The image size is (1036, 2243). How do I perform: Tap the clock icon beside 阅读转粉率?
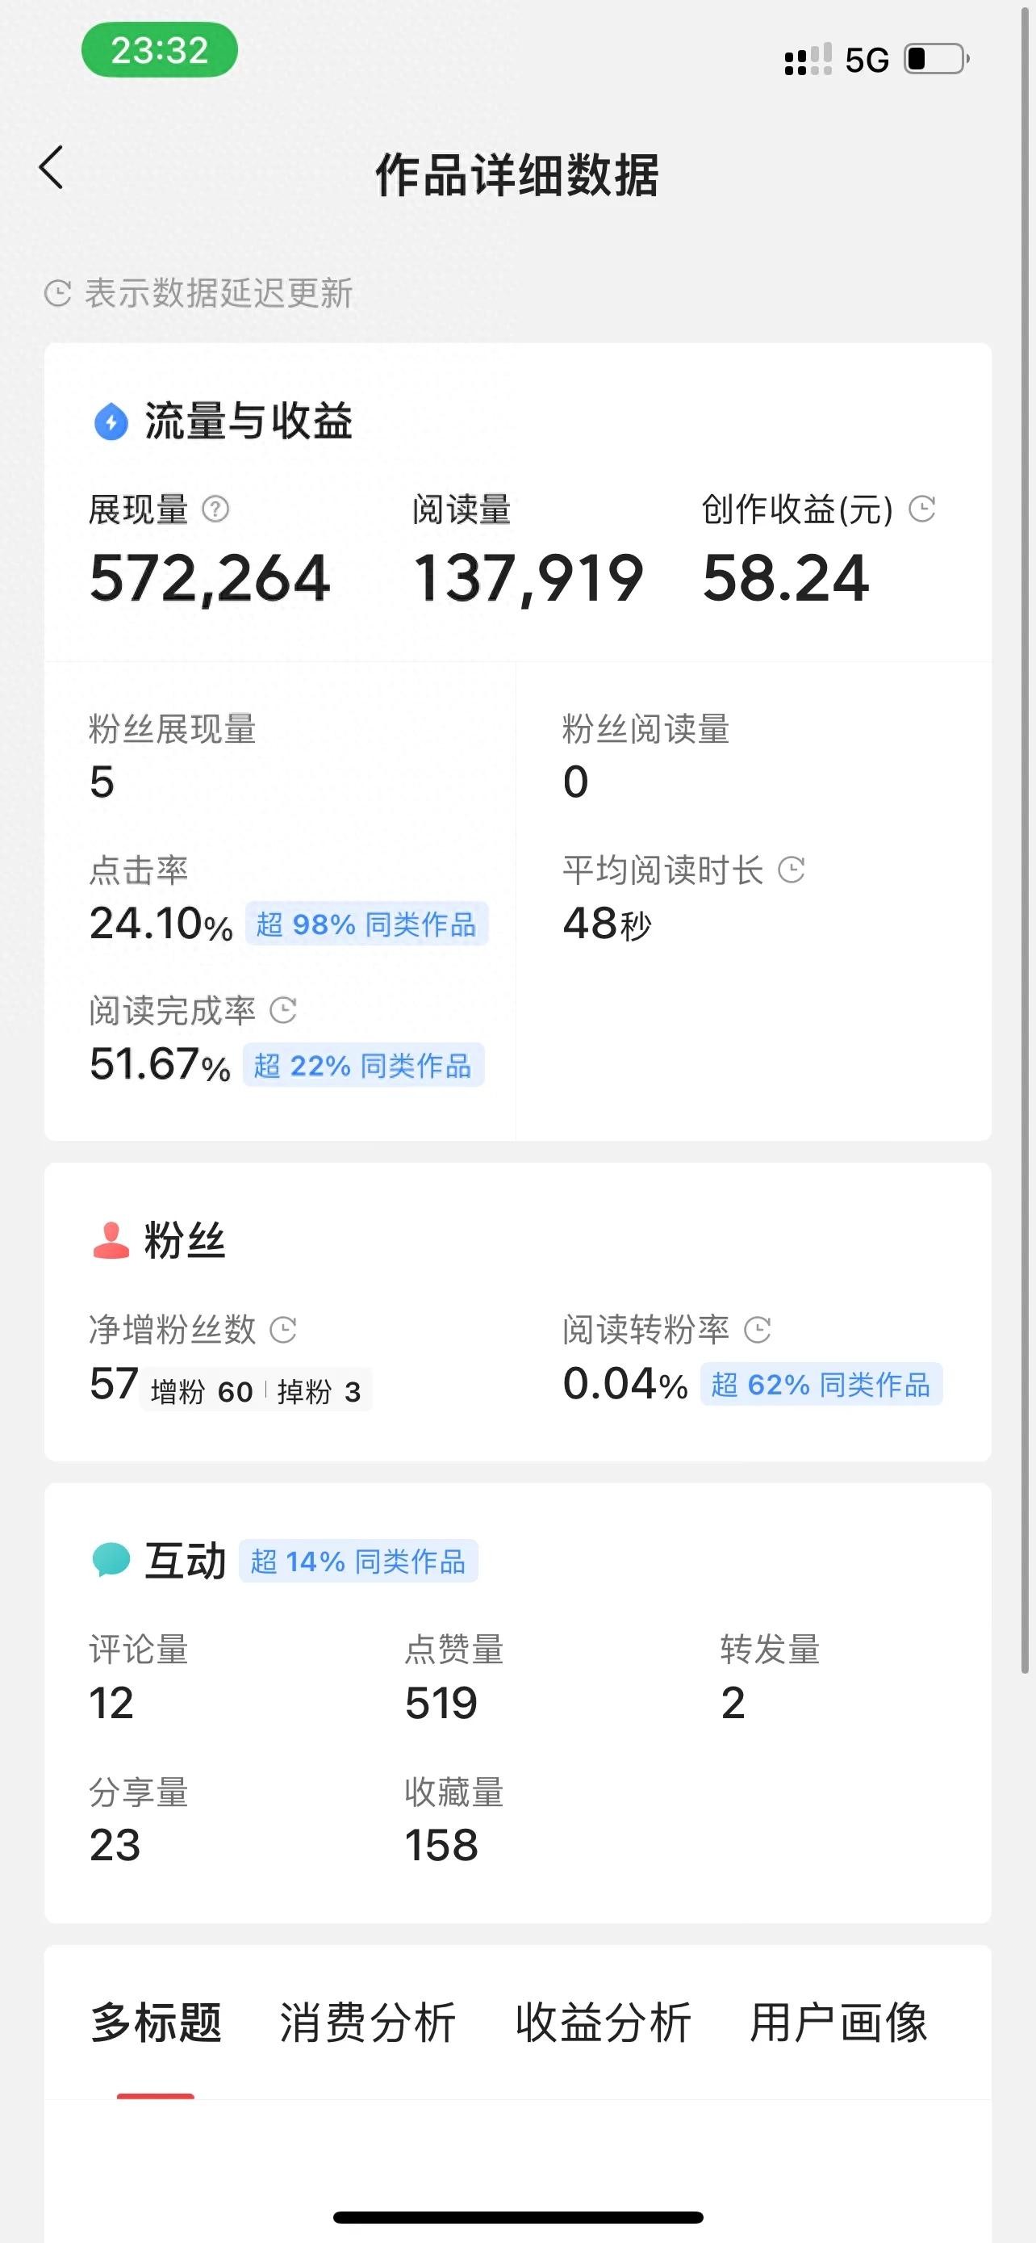pyautogui.click(x=758, y=1330)
